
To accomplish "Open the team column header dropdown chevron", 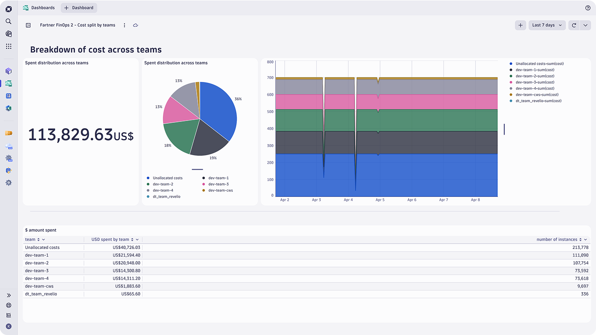I will point(44,239).
